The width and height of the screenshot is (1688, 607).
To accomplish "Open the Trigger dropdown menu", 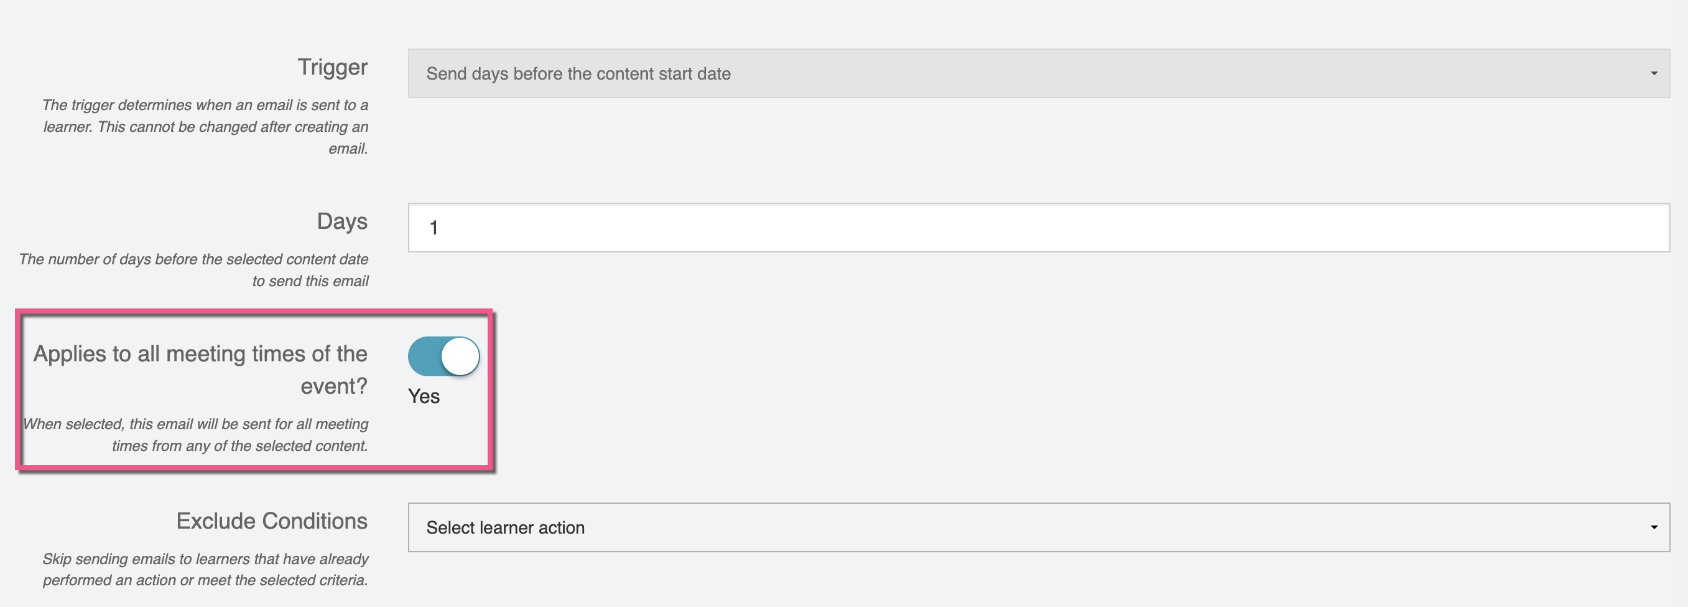I will [1036, 73].
